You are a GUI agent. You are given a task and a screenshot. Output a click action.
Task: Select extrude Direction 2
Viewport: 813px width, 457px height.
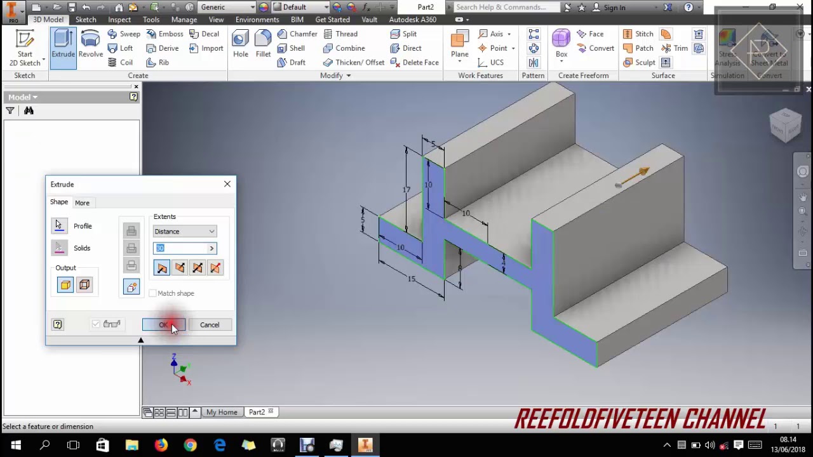(180, 268)
